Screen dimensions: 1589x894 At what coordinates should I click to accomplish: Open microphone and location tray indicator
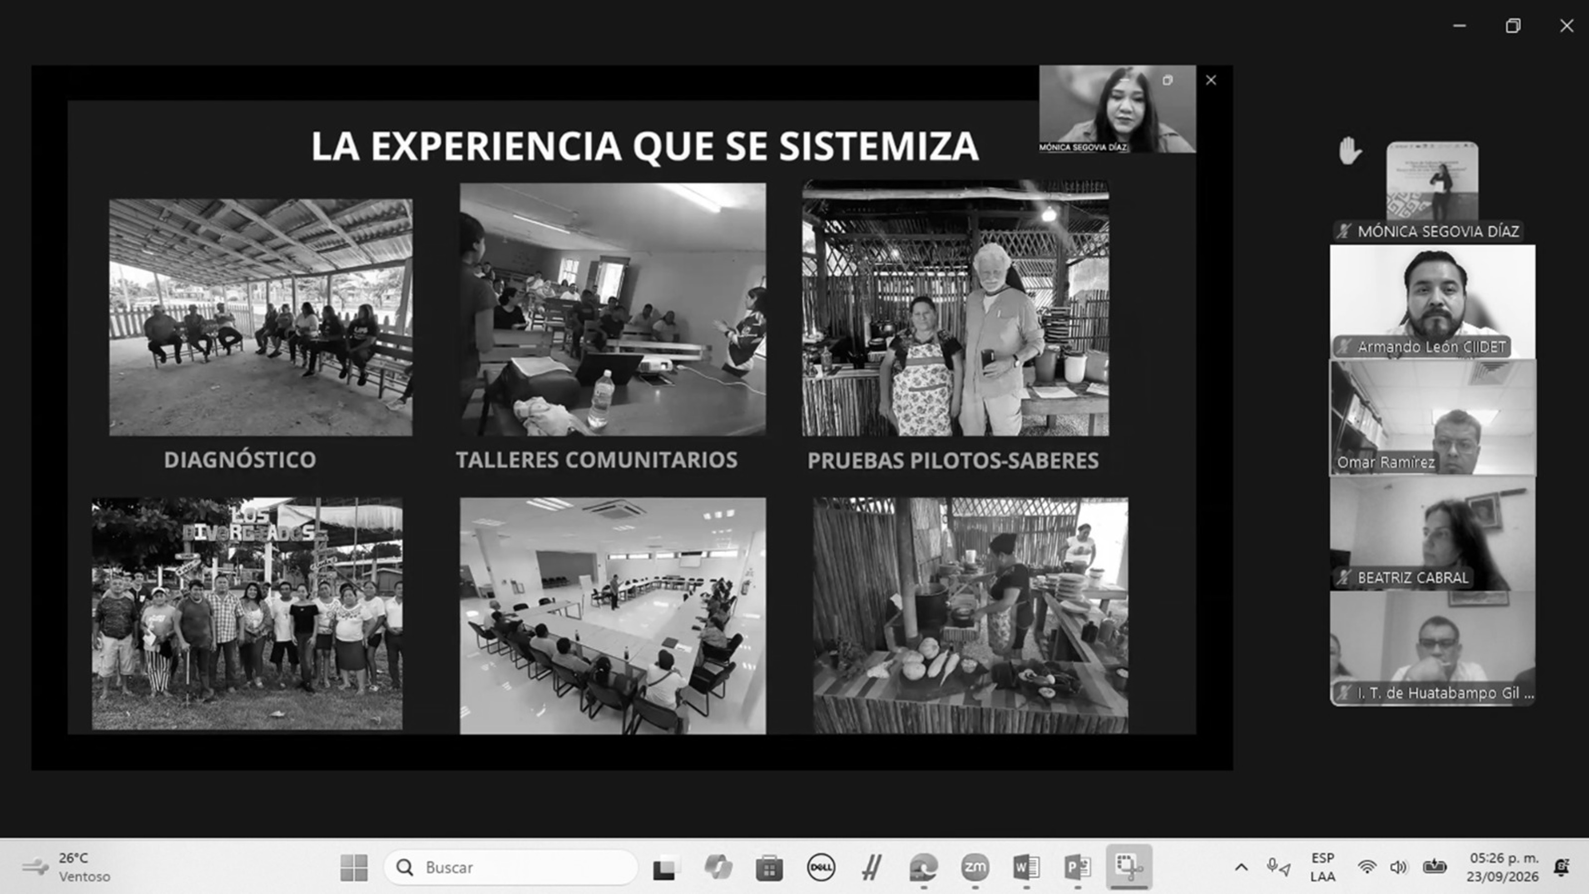(1278, 868)
